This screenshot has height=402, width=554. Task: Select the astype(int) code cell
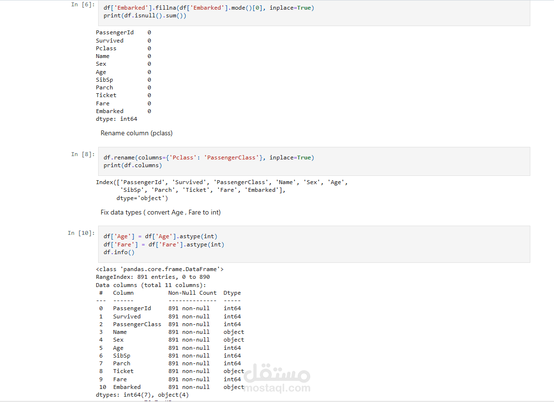coord(314,244)
